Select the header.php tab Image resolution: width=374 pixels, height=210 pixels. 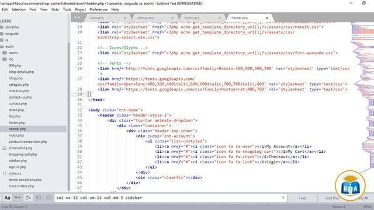[240, 18]
